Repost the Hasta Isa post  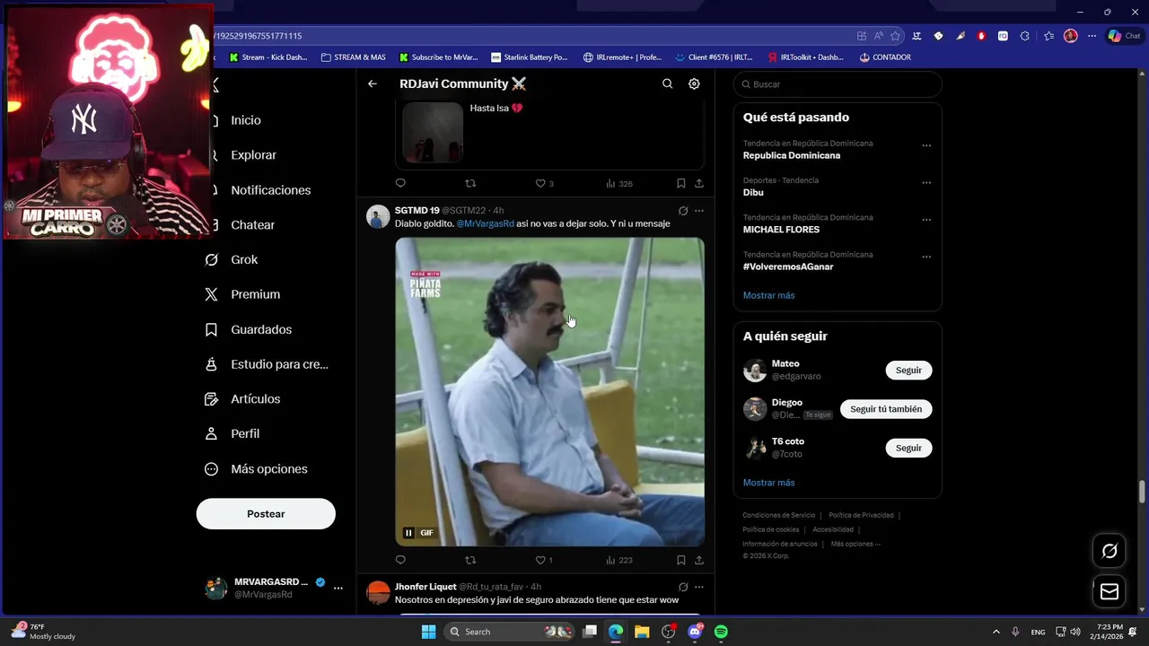click(470, 183)
